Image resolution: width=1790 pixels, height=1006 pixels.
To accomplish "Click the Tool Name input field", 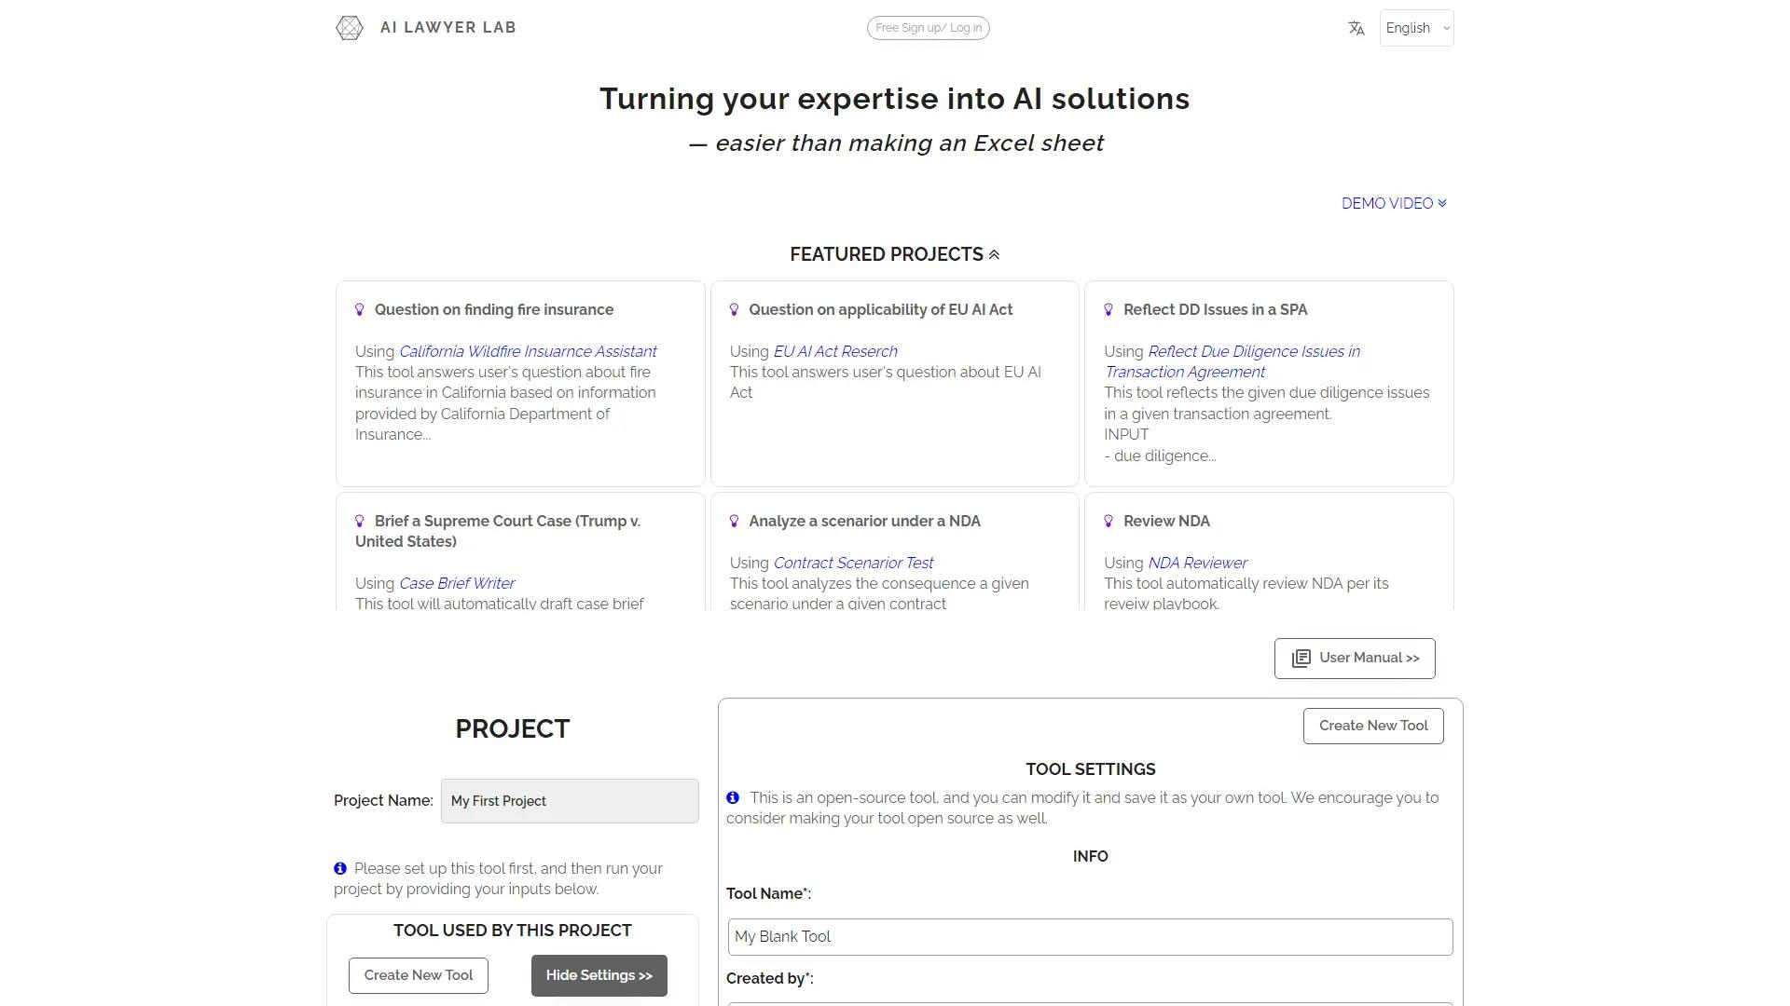I will 1089,936.
